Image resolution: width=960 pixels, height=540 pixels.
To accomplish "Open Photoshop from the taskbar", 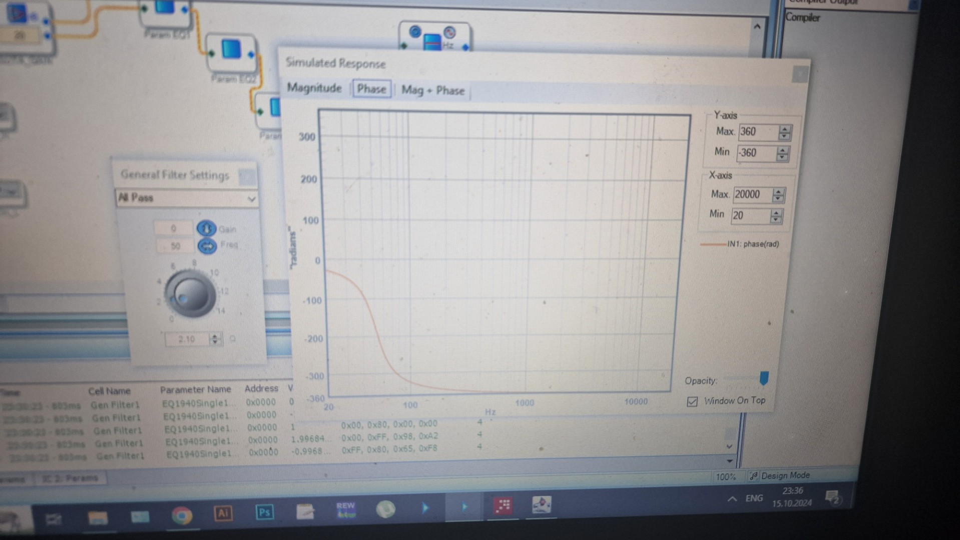I will [x=264, y=512].
